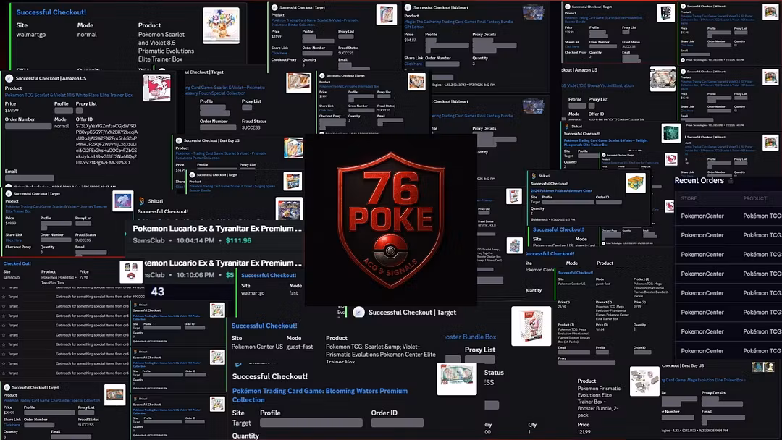782x440 pixels.
Task: Open Surging Sparks Booster Bundle link
Action: click(232, 188)
